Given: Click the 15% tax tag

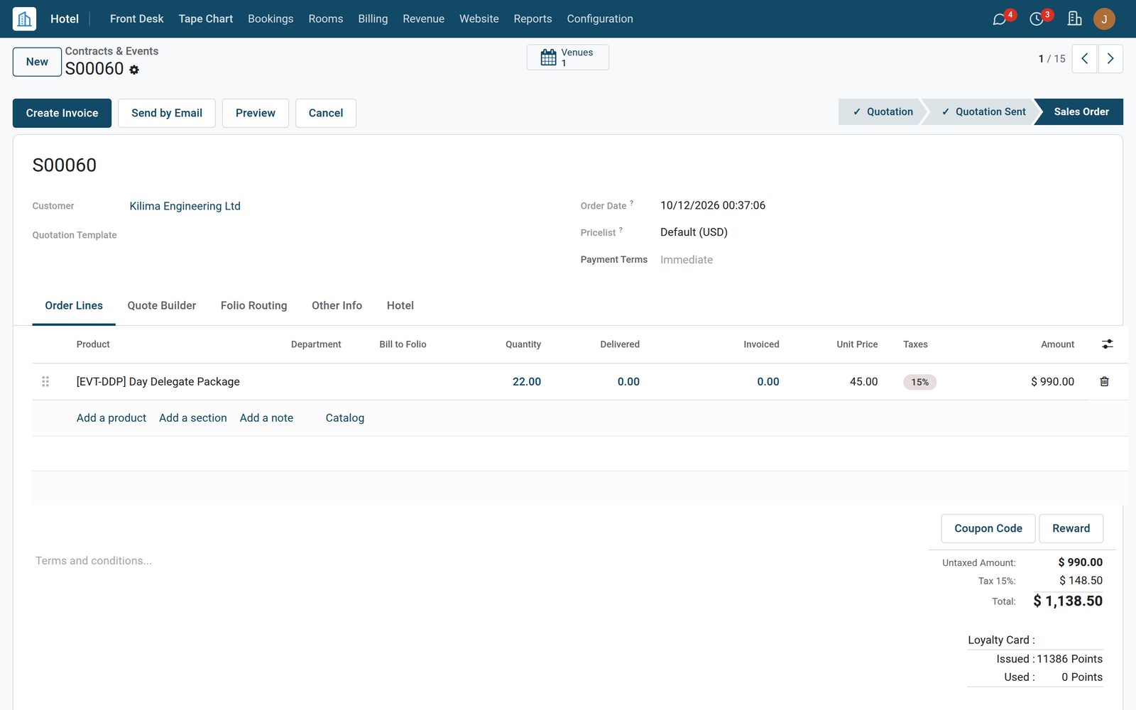Looking at the screenshot, I should click(x=919, y=382).
